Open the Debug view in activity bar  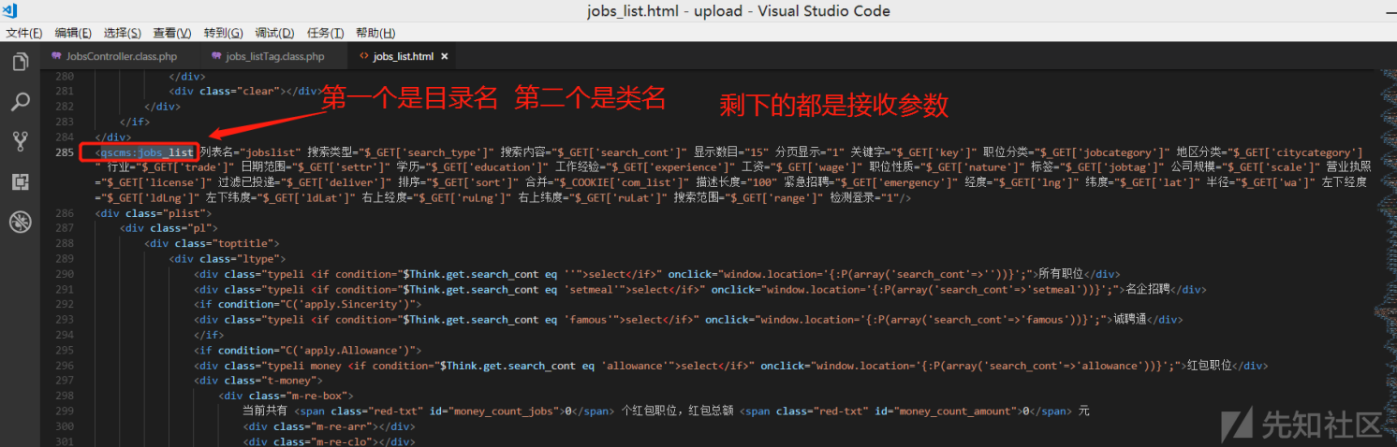[20, 222]
